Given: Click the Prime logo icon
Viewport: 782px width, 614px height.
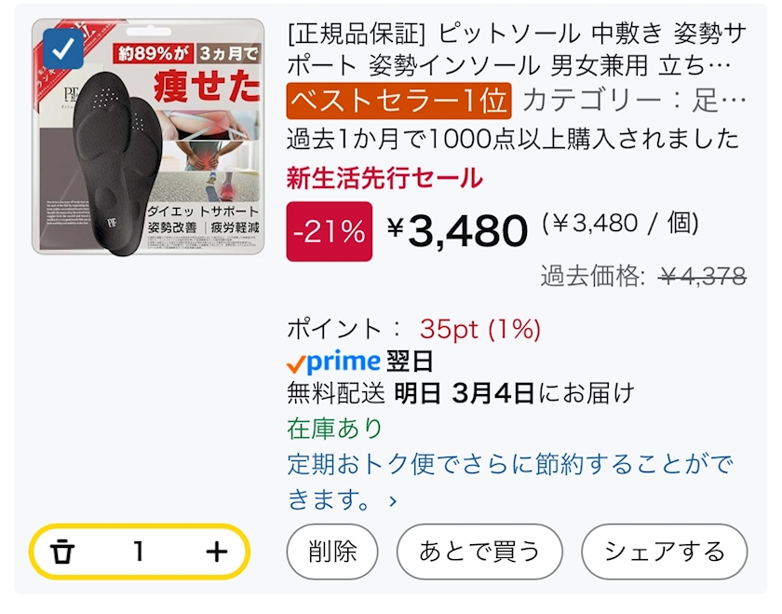Looking at the screenshot, I should pos(333,362).
